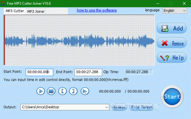Click the round blue Start button
This screenshot has width=191, height=119.
(172, 97)
